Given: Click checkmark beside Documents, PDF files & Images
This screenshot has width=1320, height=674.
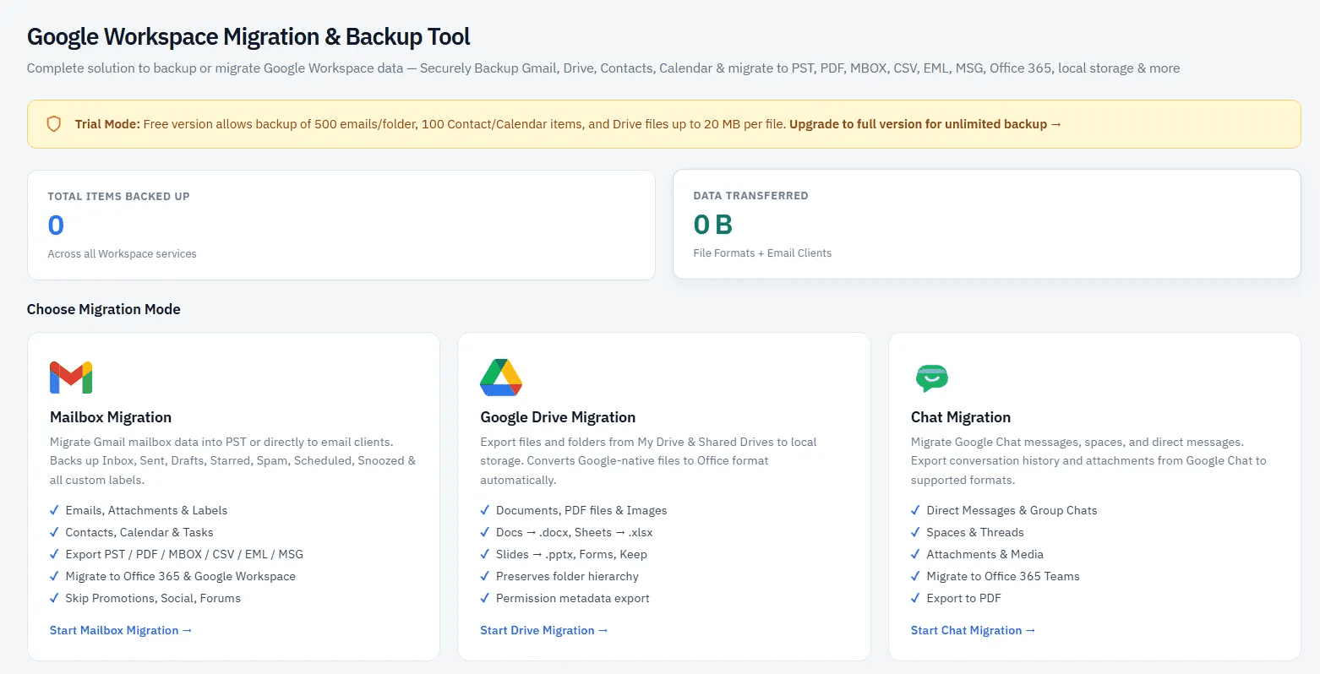Looking at the screenshot, I should tap(485, 510).
